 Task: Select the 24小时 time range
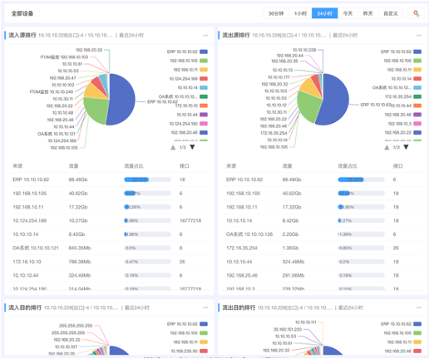pos(324,13)
